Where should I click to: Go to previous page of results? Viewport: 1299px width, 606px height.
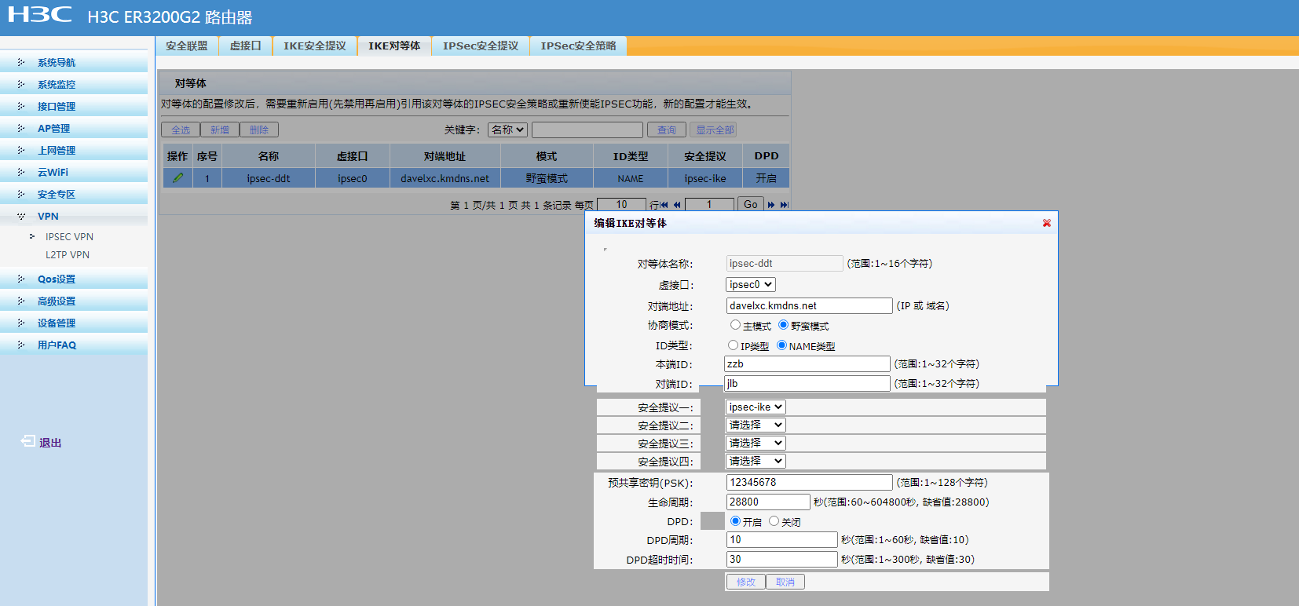click(677, 205)
